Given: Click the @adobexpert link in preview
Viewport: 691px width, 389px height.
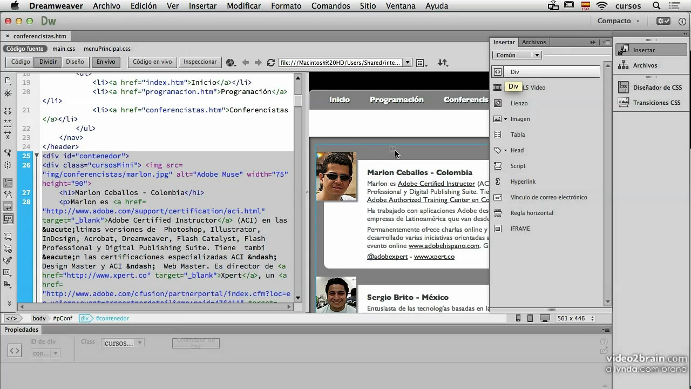Looking at the screenshot, I should coord(387,257).
